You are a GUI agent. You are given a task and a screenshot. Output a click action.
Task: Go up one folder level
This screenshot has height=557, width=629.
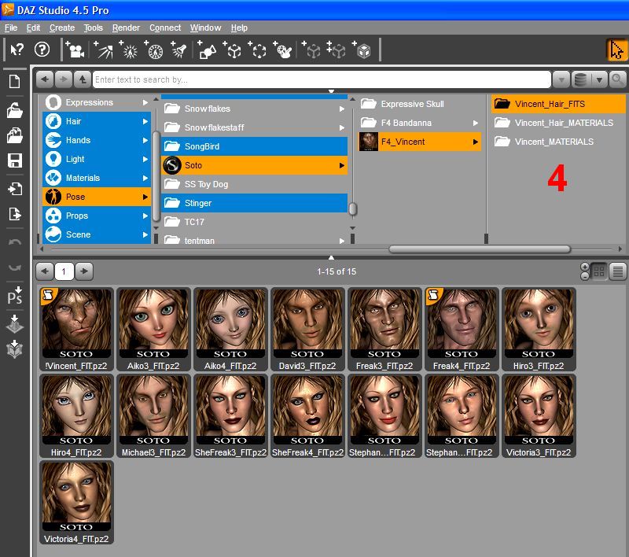click(x=83, y=79)
